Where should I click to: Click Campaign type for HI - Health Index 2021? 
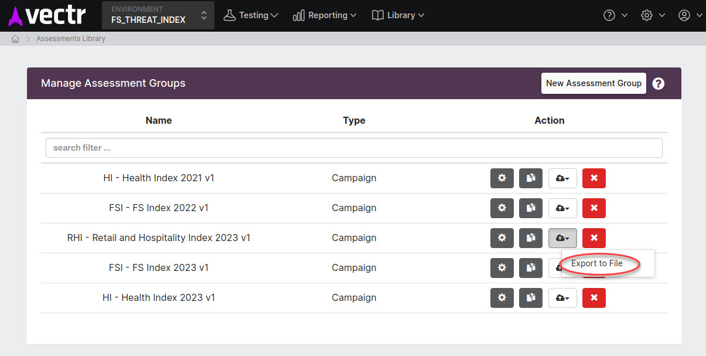pos(354,178)
